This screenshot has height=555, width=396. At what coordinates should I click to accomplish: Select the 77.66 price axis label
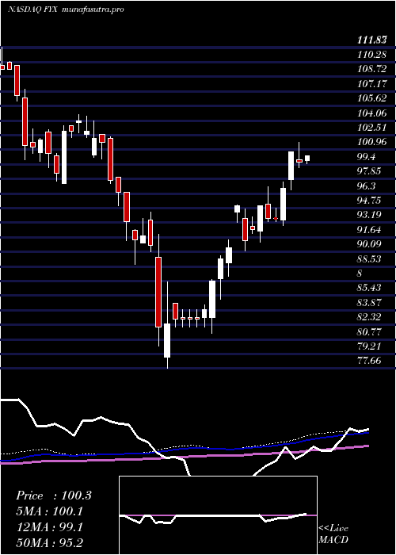click(370, 361)
